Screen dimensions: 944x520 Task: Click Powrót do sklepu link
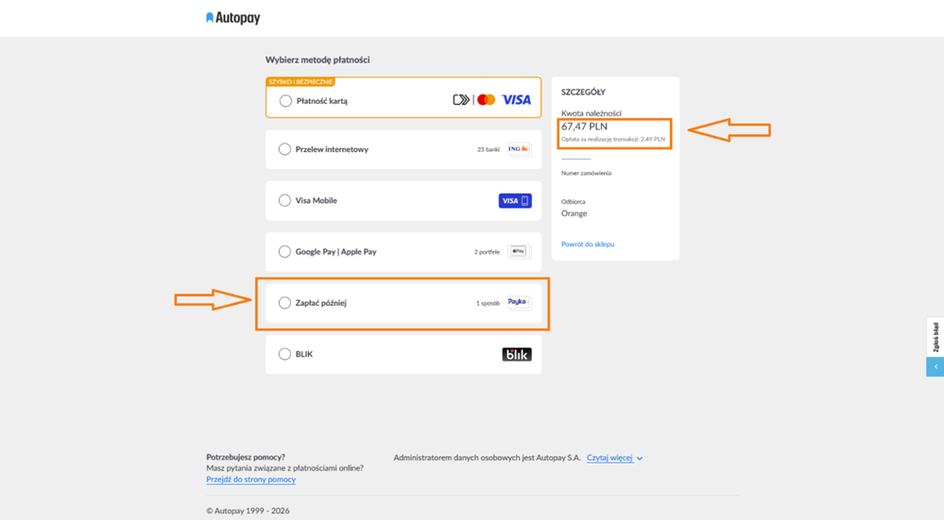click(588, 244)
